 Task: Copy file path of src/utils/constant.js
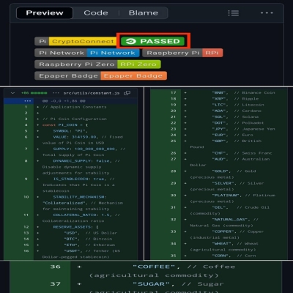tap(127, 93)
